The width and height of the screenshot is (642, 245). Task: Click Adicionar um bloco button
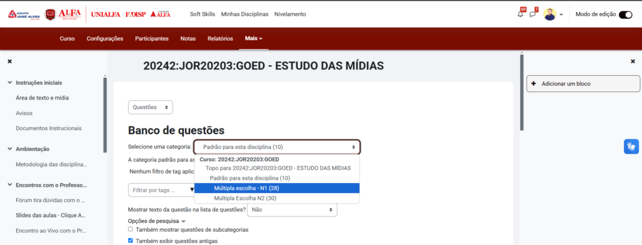583,83
